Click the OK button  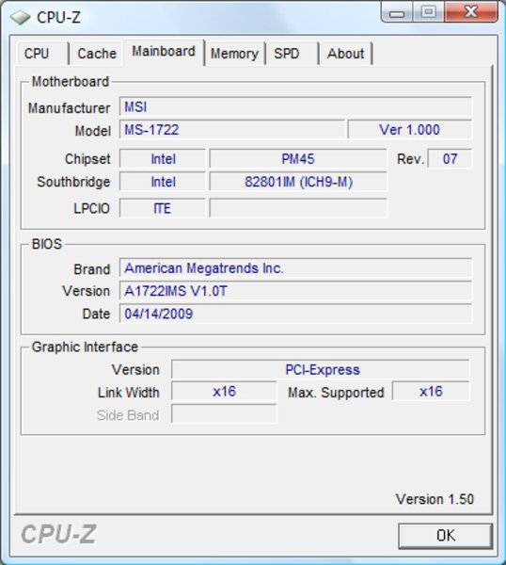(x=446, y=536)
